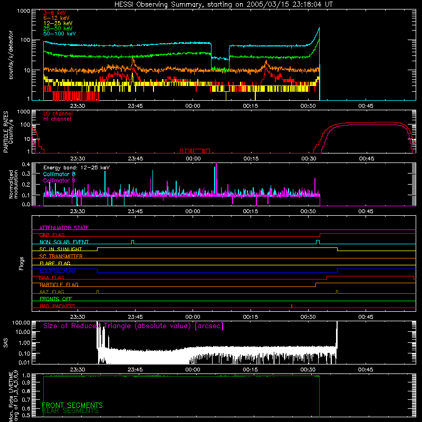The width and height of the screenshot is (422, 422).
Task: Select the cyan 50-100 keV legend label
Action: coord(60,34)
